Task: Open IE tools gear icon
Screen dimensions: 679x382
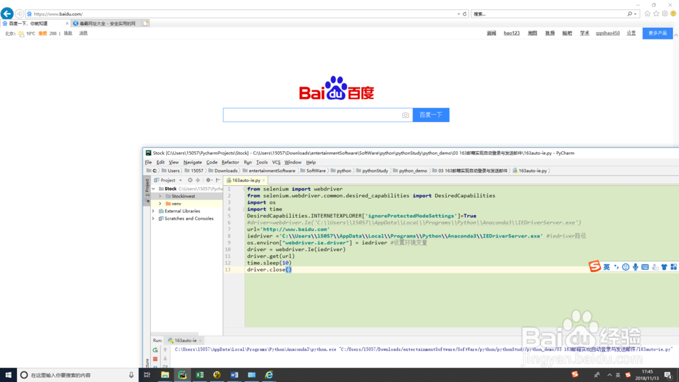Action: point(665,14)
